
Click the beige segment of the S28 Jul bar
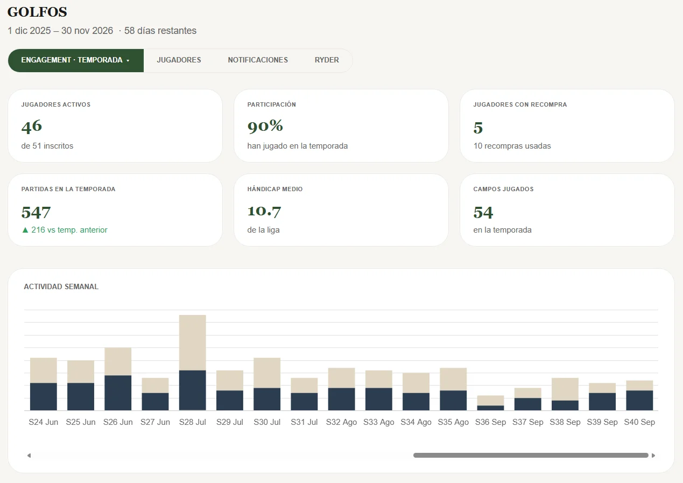[193, 342]
